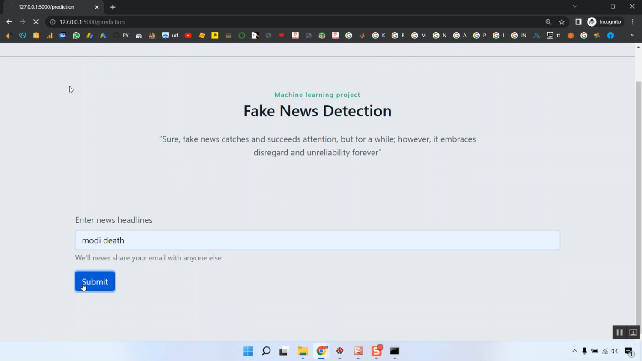642x361 pixels.
Task: Open the Windows Start menu
Action: pos(248,351)
